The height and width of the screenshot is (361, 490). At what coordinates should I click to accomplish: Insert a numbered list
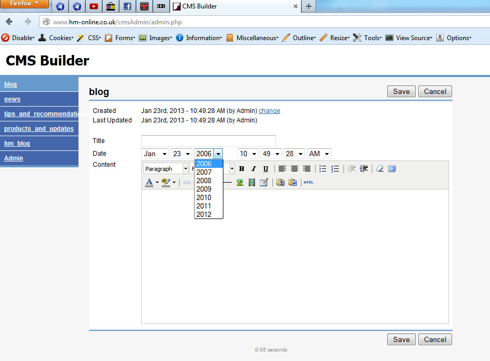[x=335, y=169]
